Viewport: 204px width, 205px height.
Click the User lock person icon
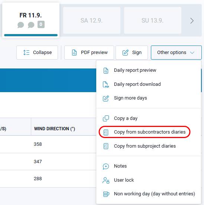click(106, 180)
